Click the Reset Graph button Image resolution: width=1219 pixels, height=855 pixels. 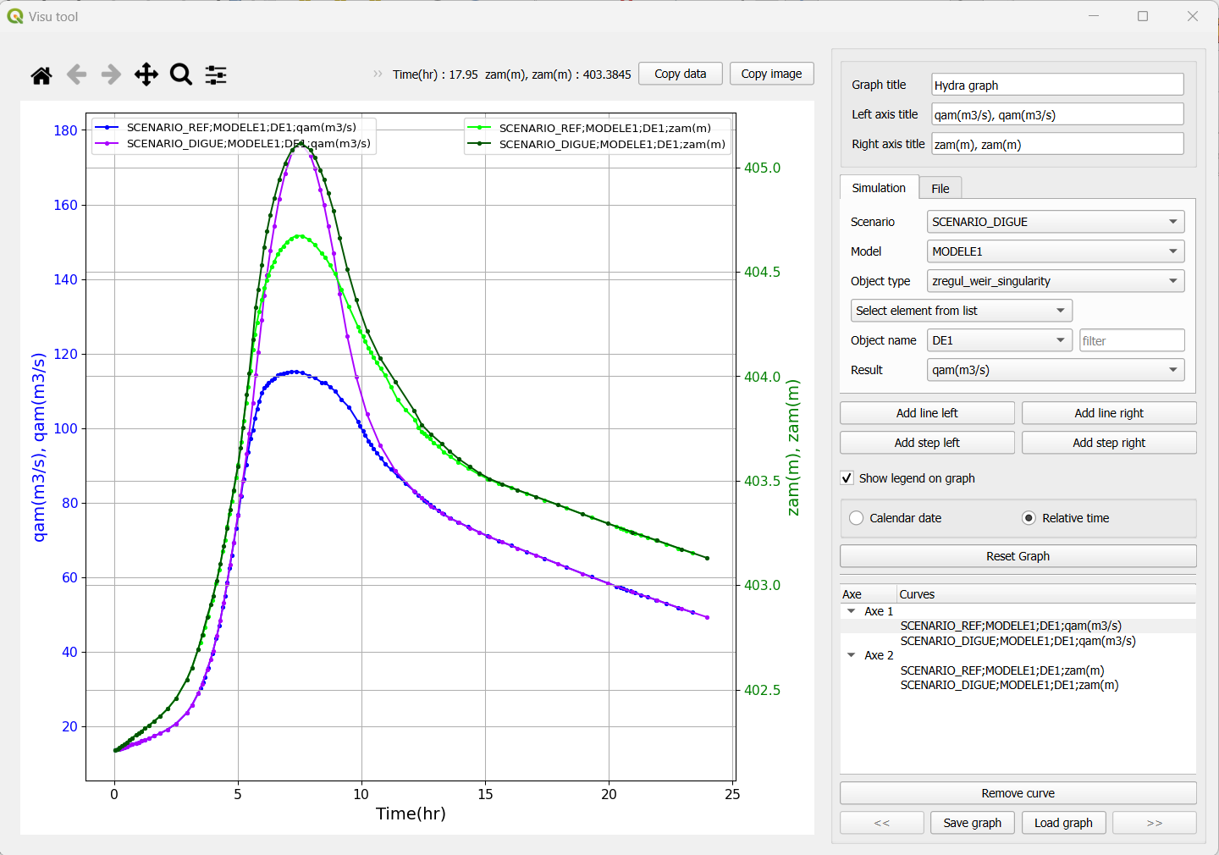pyautogui.click(x=1018, y=556)
